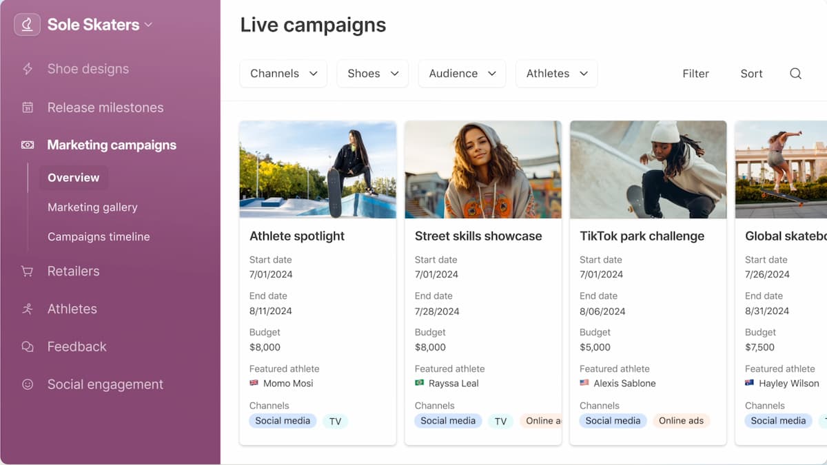Screen dimensions: 827x465
Task: Click the money icon beside Marketing campaigns
Action: click(x=28, y=145)
